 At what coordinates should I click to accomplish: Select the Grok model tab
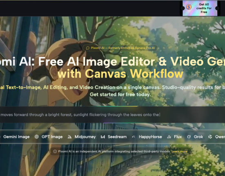[195, 137]
